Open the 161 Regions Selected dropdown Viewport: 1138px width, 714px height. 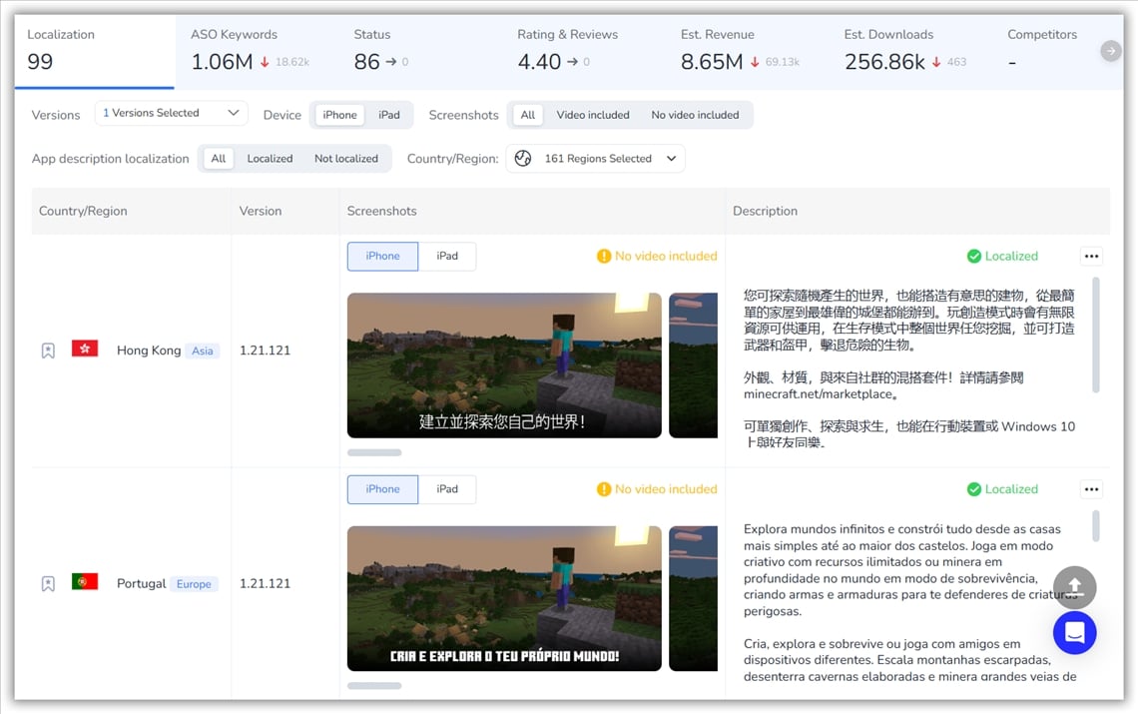pyautogui.click(x=596, y=159)
